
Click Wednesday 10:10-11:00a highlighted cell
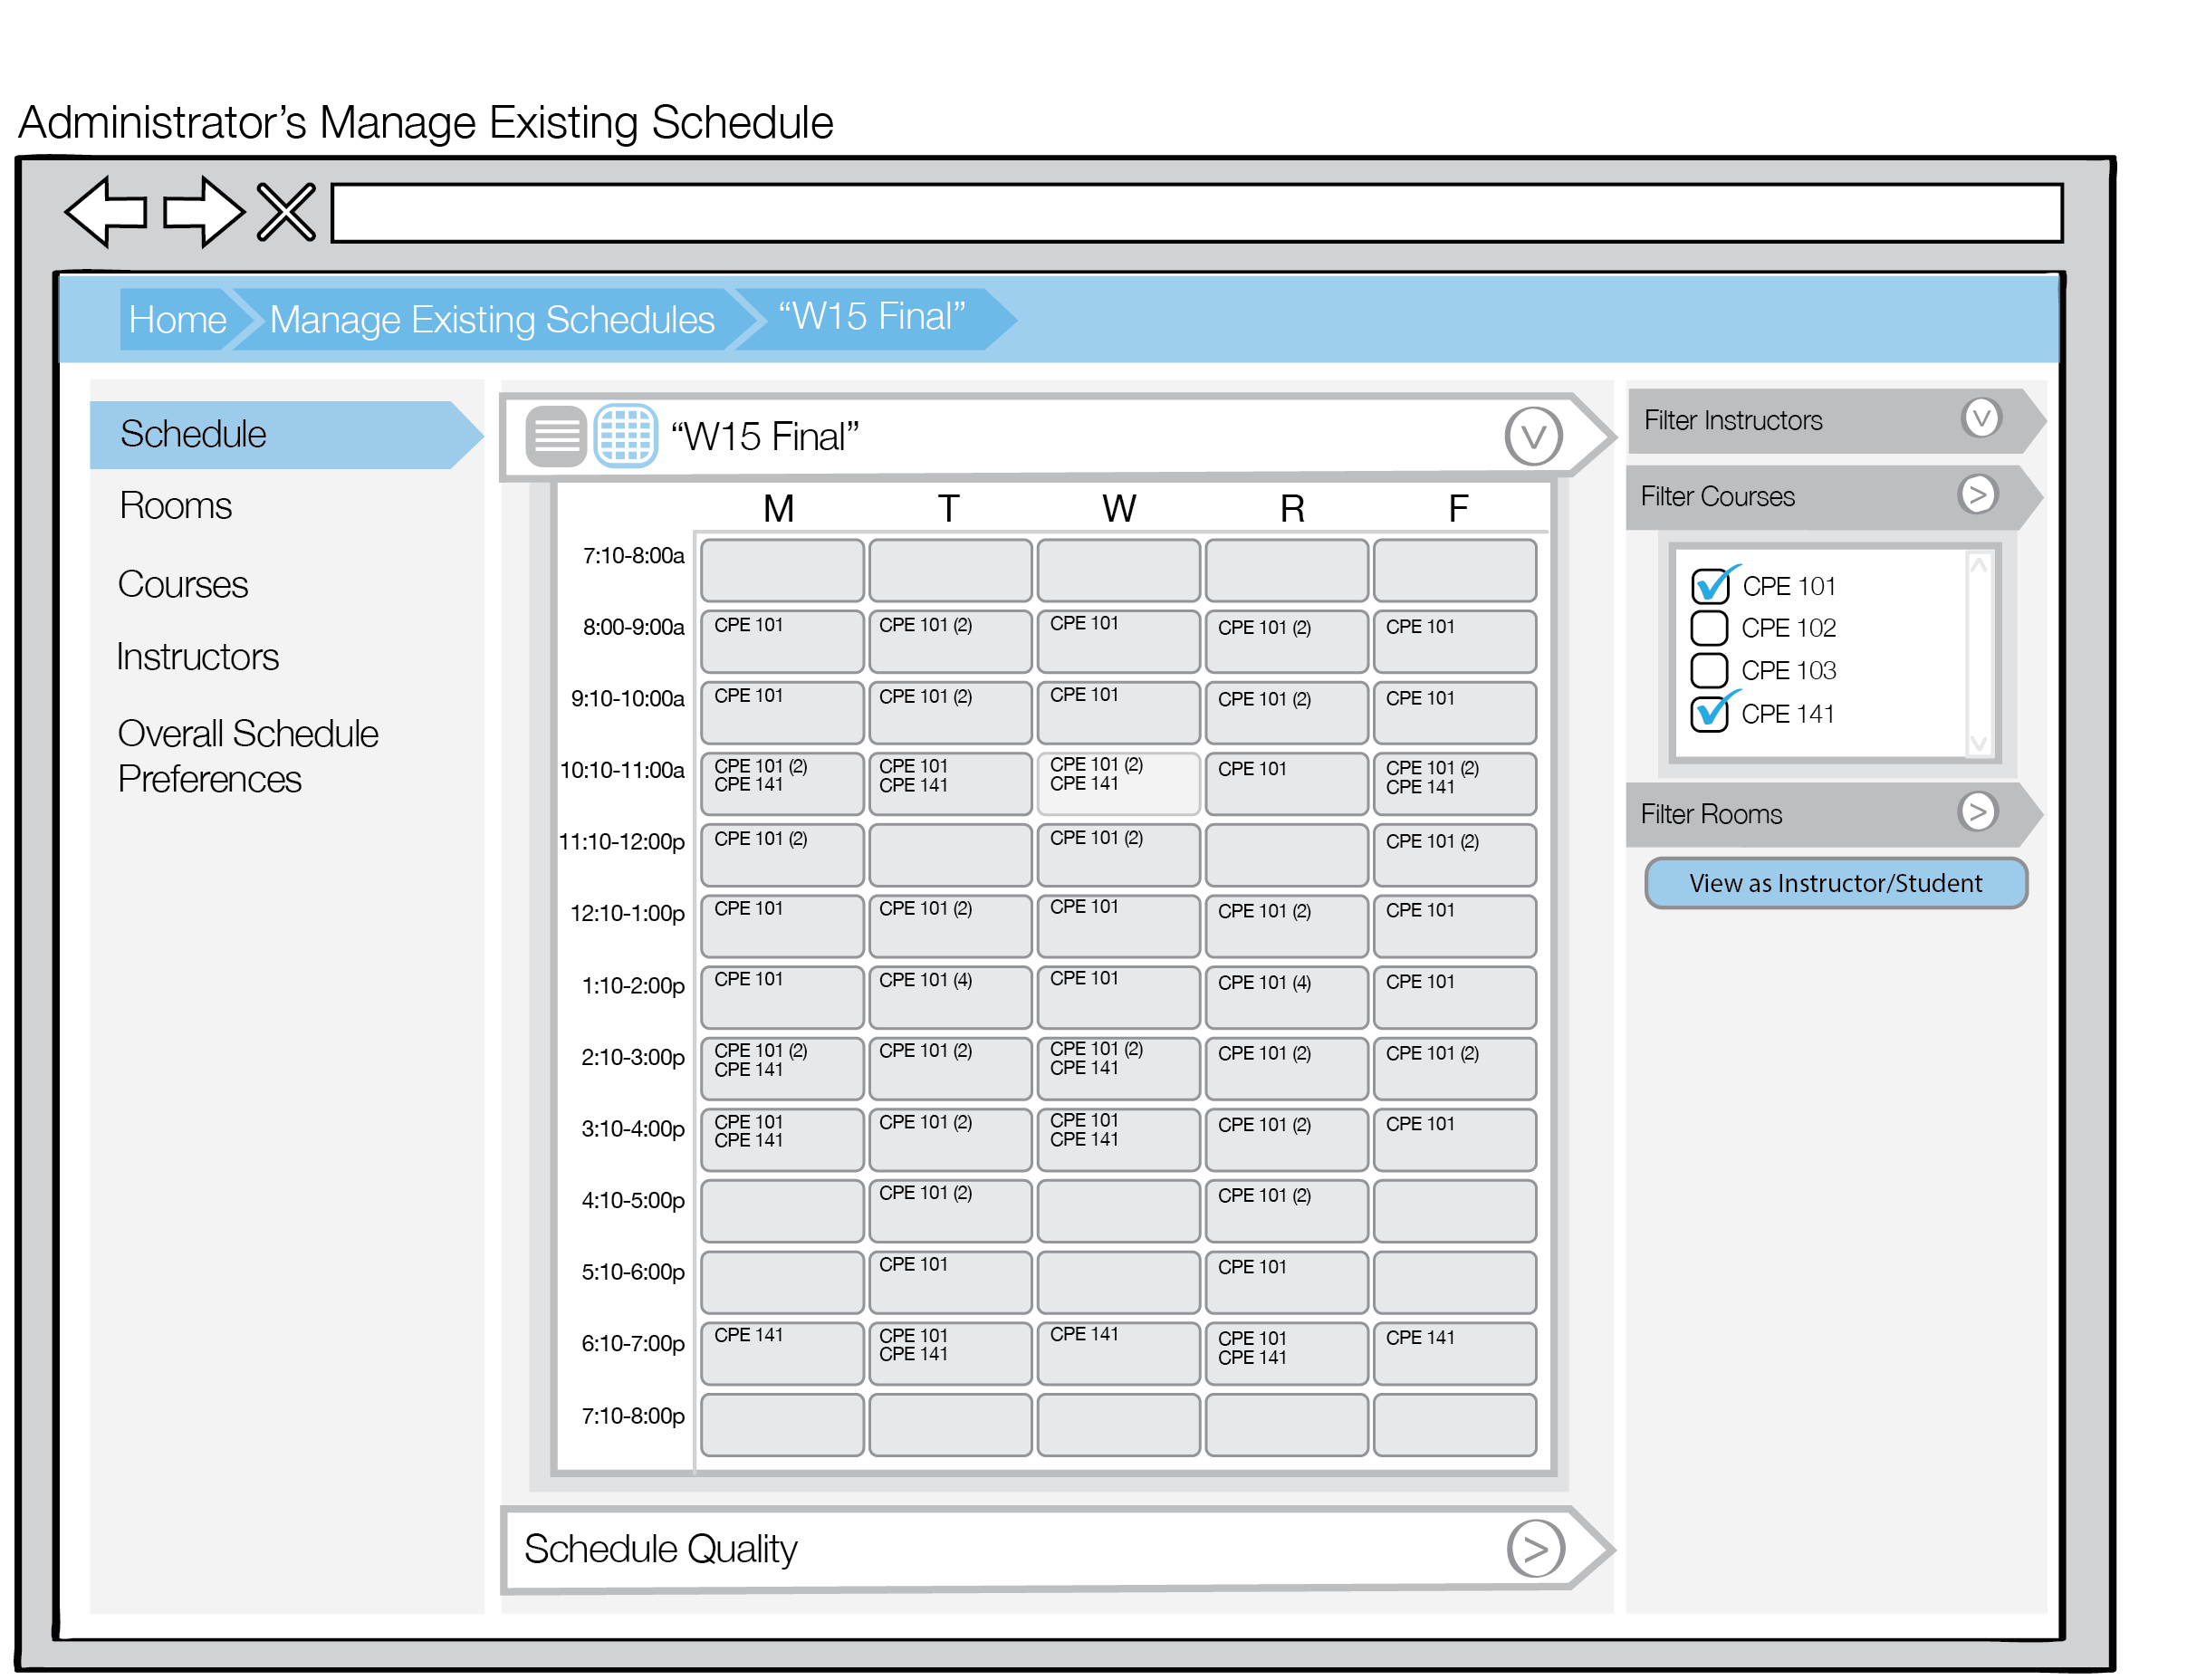(1118, 784)
